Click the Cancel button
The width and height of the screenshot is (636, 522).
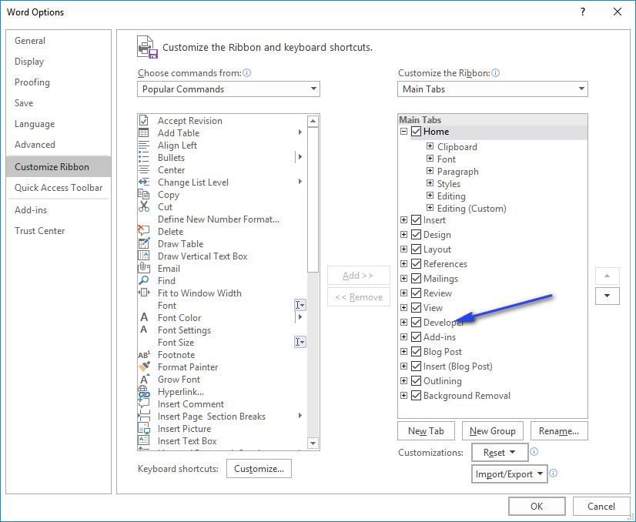point(601,506)
